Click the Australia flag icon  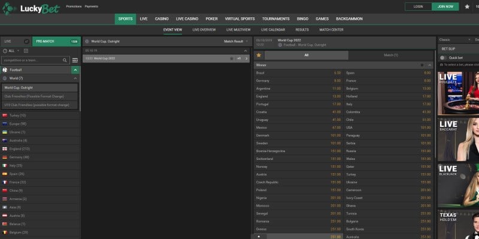click(5, 140)
